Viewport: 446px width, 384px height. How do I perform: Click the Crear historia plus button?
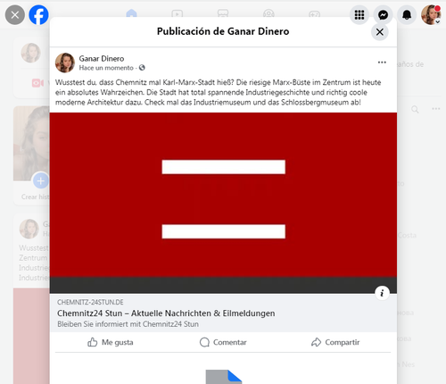point(41,180)
